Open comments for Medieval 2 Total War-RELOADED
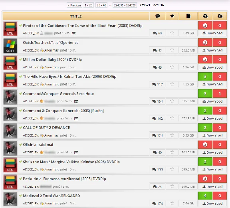The image size is (230, 208). 157,204
